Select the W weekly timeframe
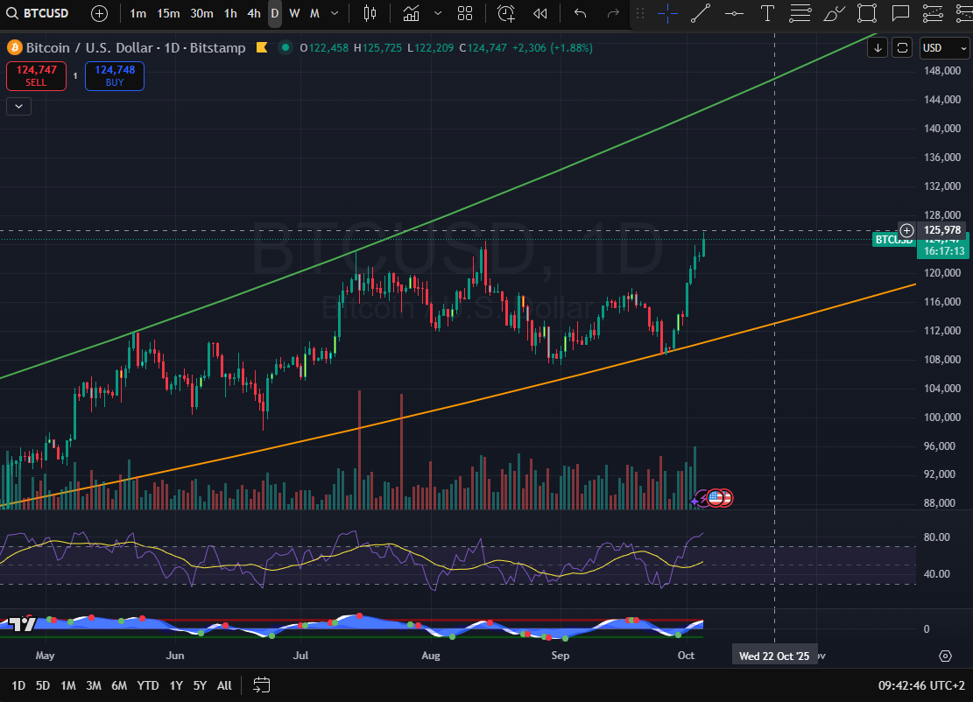Viewport: 973px width, 702px height. [x=295, y=13]
